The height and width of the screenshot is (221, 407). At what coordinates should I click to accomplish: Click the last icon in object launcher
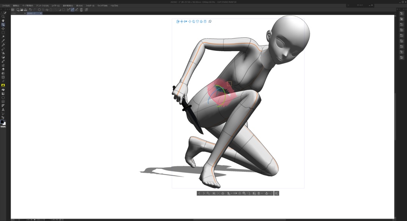pyautogui.click(x=277, y=193)
